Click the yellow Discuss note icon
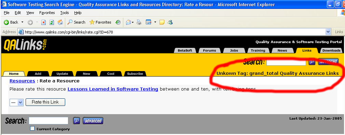Screen dimensions: 345x135 (x=162, y=22)
